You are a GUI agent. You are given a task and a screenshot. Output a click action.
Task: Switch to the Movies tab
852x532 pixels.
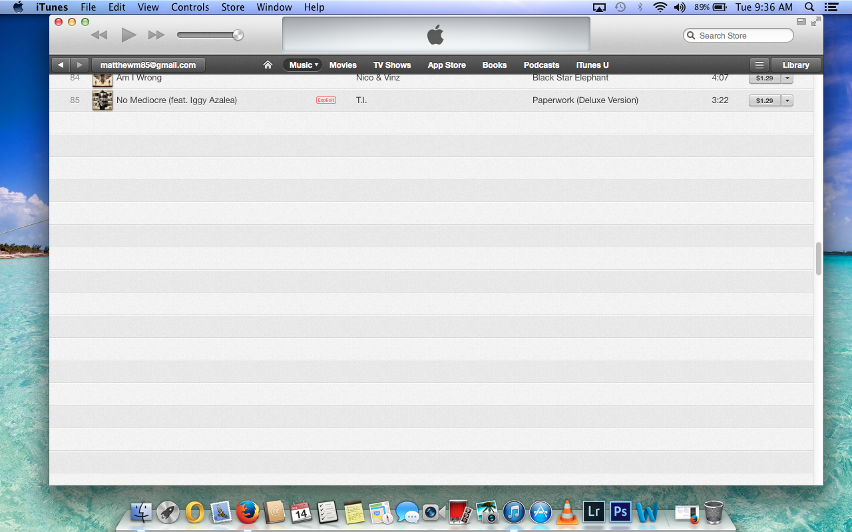point(343,65)
